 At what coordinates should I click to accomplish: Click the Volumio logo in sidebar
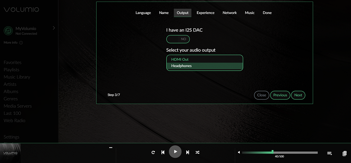(x=21, y=9)
